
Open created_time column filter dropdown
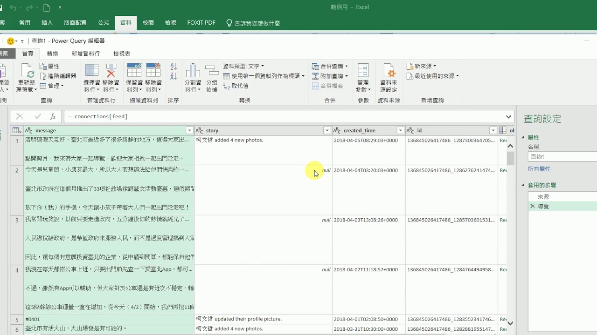pyautogui.click(x=400, y=131)
